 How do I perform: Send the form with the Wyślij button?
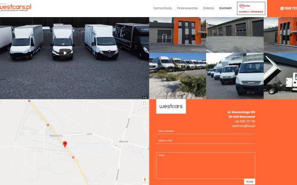pos(250,182)
